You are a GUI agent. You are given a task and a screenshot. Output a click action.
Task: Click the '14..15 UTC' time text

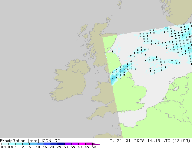tap(159, 141)
